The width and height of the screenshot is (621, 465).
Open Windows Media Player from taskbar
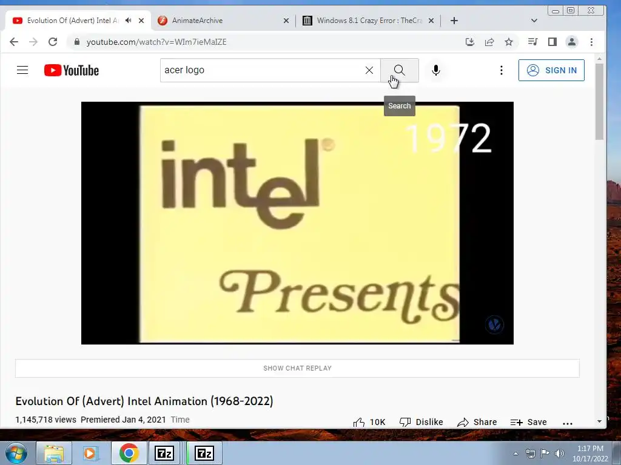pos(91,453)
